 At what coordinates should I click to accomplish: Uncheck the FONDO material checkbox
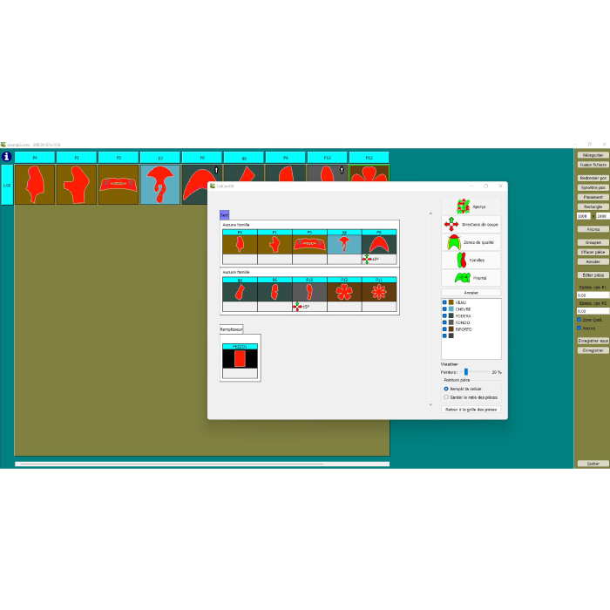tap(444, 322)
